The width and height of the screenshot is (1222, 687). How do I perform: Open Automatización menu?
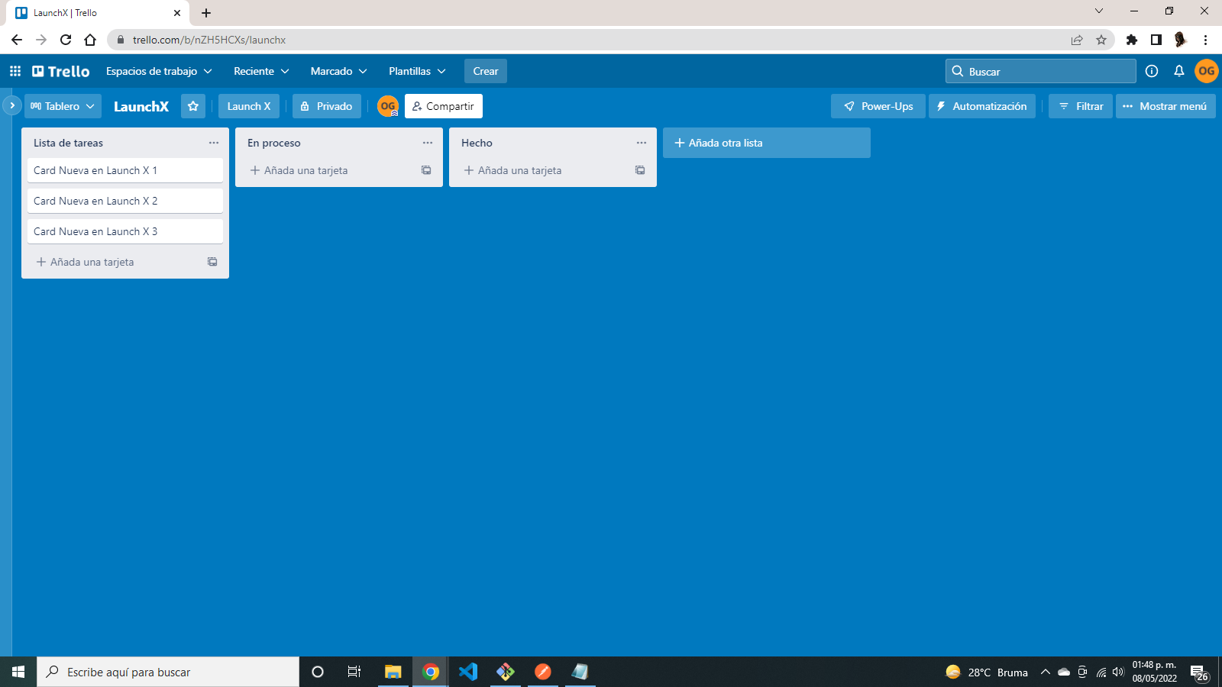pos(982,106)
